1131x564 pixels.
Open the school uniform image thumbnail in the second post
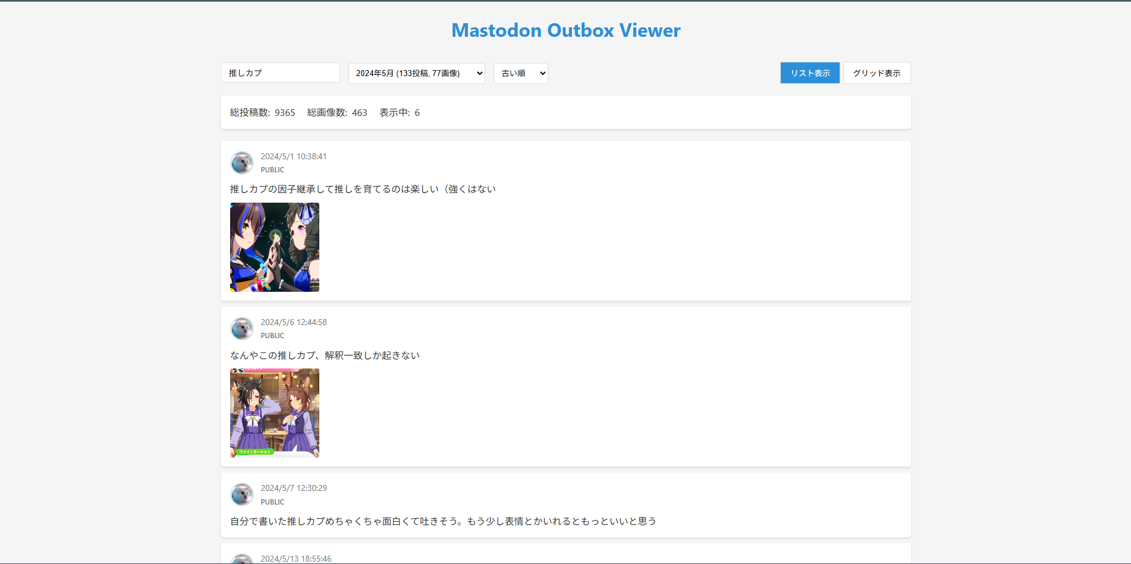click(275, 413)
